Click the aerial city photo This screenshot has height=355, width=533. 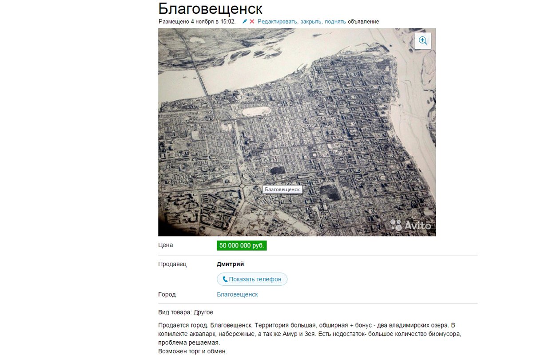click(x=297, y=132)
